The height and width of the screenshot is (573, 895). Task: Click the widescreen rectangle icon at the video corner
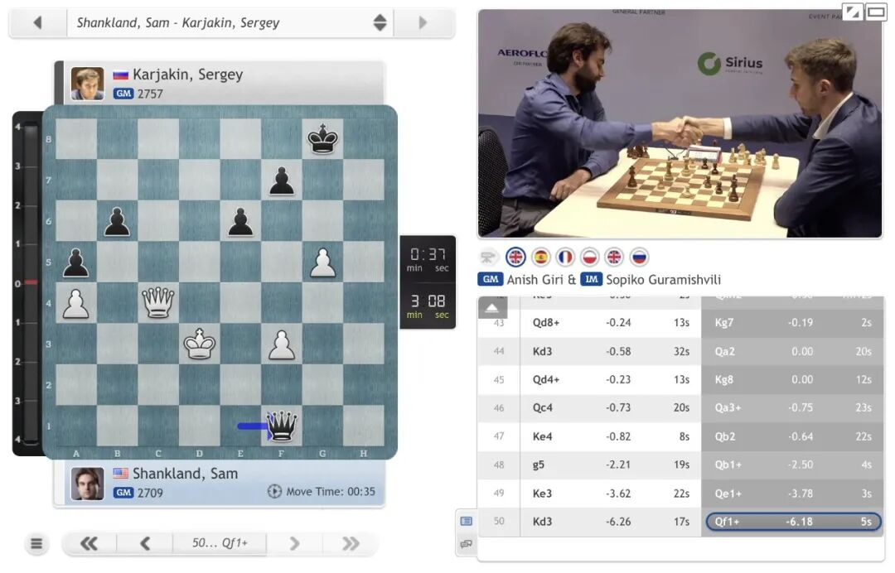876,12
